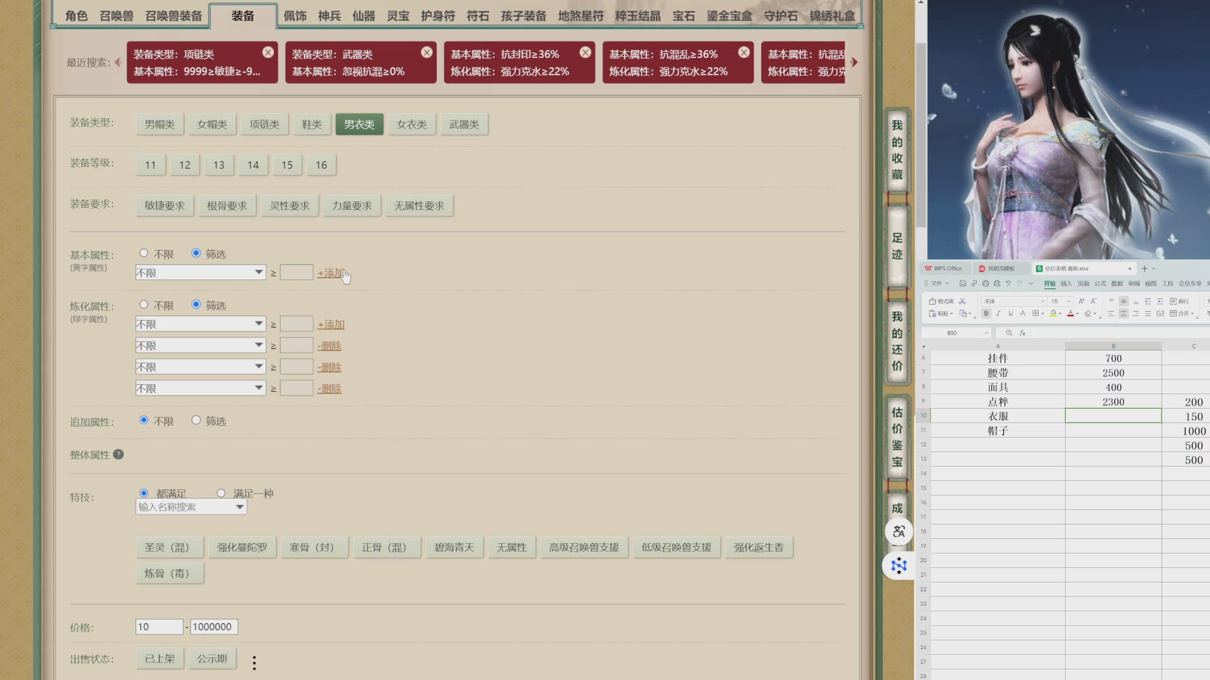This screenshot has height=680, width=1210.
Task: Click the 换行 wrap text button
Action: [x=1179, y=301]
